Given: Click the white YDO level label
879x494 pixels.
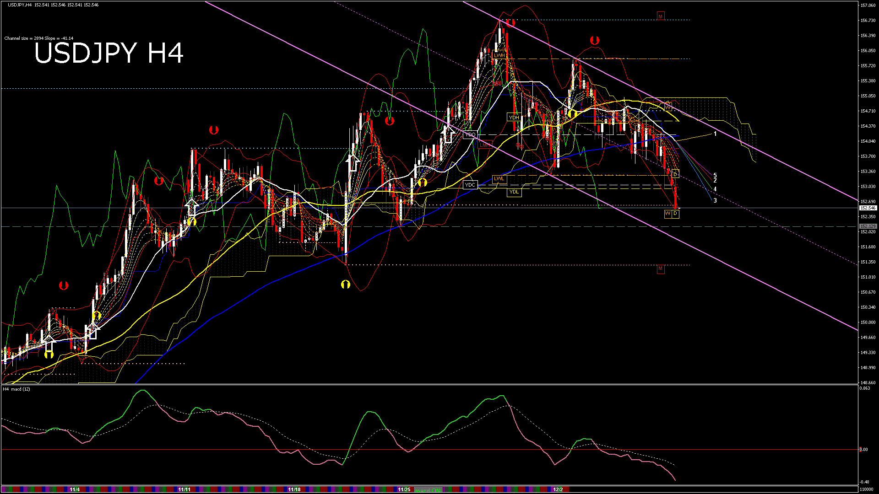Looking at the screenshot, I should pyautogui.click(x=470, y=135).
